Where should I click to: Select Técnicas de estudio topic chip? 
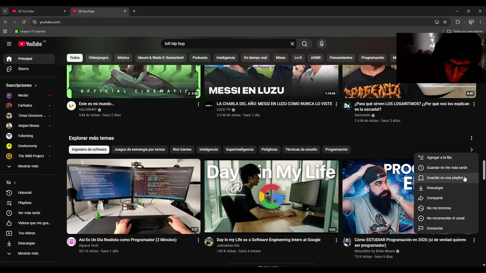301,149
